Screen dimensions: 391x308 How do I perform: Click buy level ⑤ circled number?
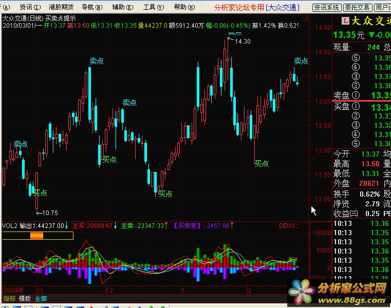pos(356,144)
